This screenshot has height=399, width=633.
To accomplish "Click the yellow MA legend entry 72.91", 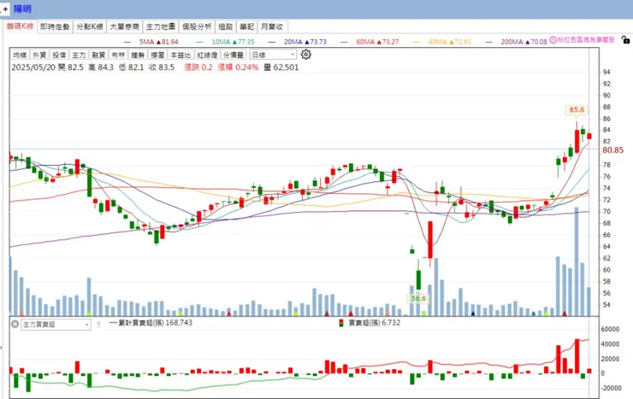I will coord(442,42).
